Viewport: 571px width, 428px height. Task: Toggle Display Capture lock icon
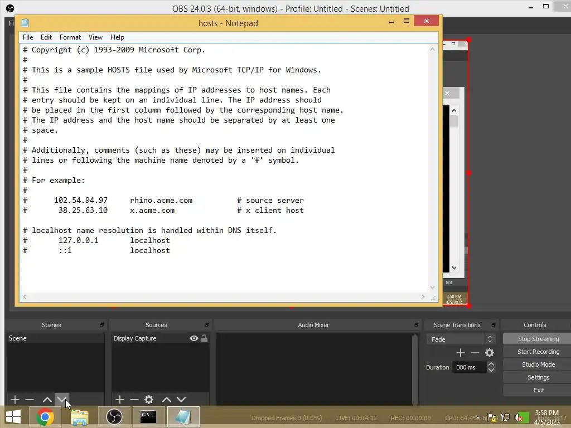pyautogui.click(x=204, y=338)
